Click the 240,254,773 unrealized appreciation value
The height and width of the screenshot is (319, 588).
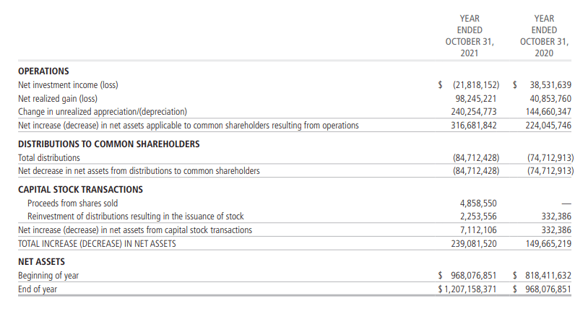coord(475,112)
